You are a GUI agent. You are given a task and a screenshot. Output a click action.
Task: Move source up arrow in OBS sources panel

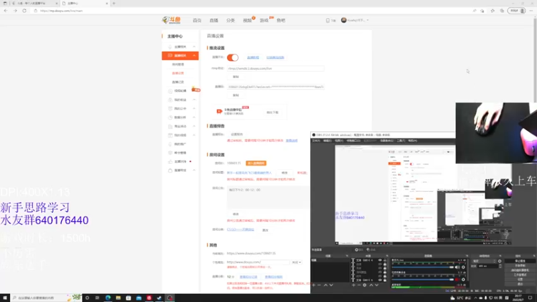click(371, 285)
